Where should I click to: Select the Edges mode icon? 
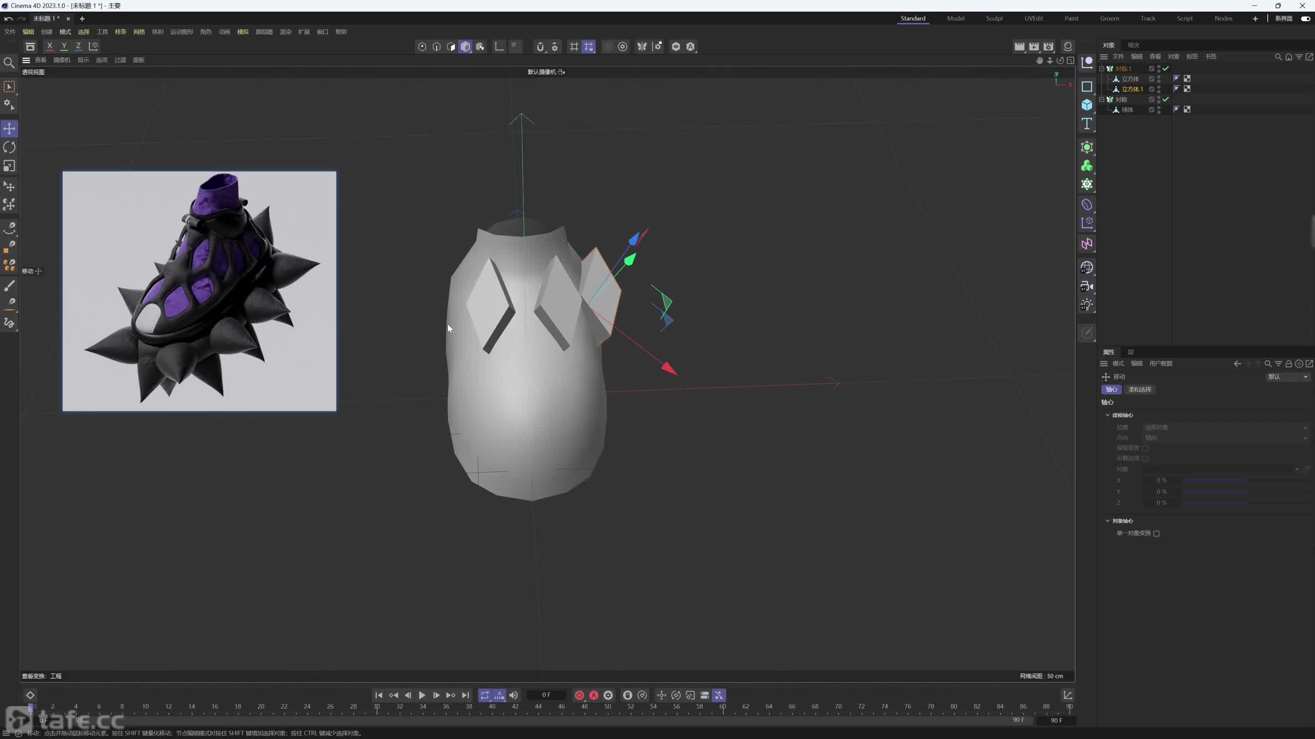click(x=437, y=47)
